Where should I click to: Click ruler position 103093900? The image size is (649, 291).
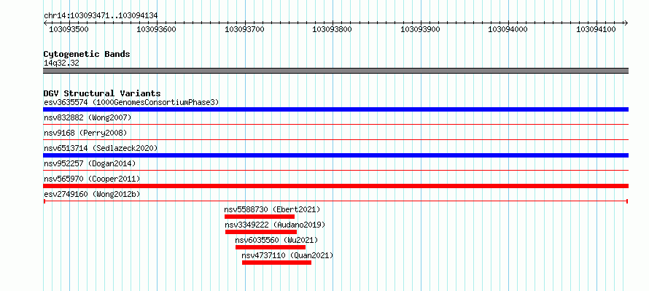pos(421,29)
